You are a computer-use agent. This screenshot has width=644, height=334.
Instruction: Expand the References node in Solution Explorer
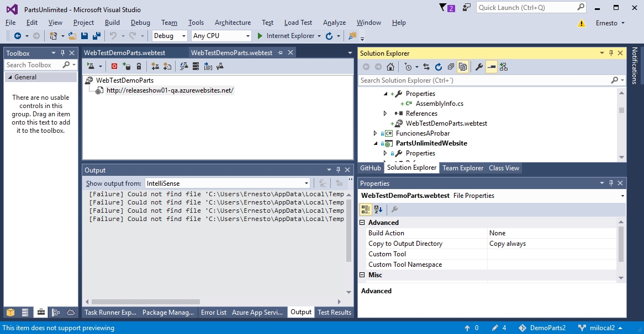[385, 113]
